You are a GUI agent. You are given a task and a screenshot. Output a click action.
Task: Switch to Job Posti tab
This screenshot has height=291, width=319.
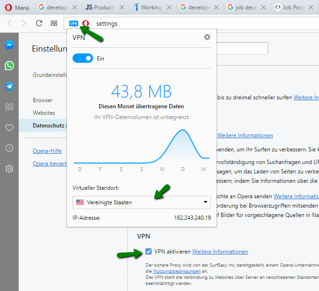pos(289,7)
